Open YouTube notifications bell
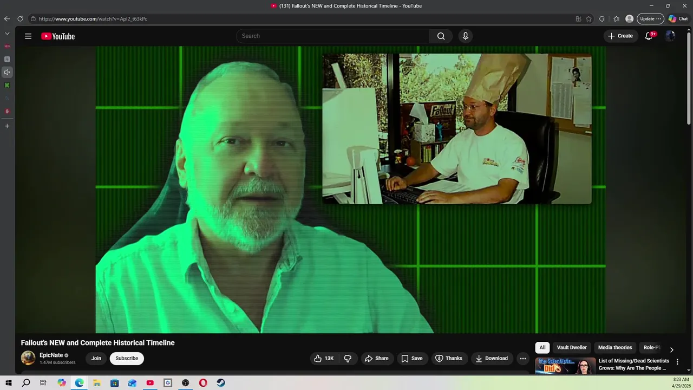The image size is (693, 390). click(649, 36)
